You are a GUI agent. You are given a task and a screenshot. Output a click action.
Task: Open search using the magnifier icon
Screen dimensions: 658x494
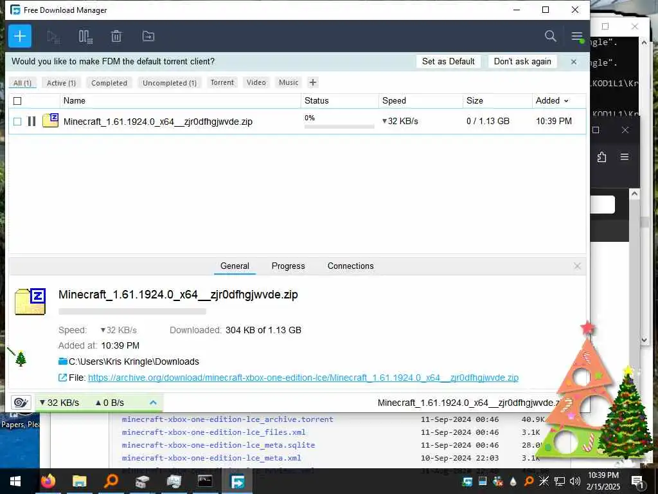point(550,36)
